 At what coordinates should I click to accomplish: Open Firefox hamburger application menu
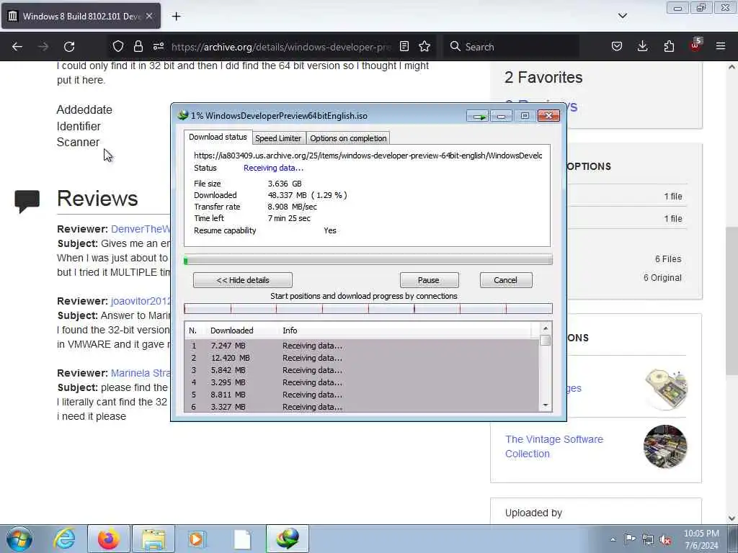[x=721, y=46]
